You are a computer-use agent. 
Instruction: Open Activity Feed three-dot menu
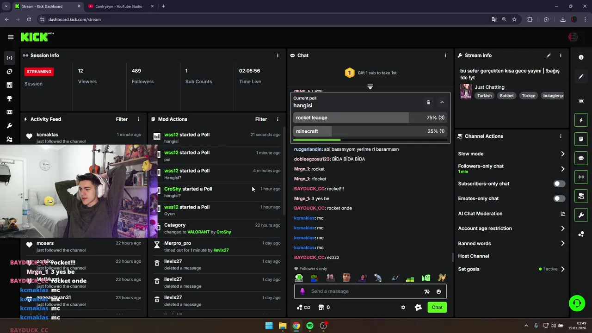click(x=138, y=119)
